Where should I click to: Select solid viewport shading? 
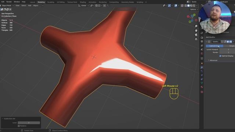coord(188,5)
